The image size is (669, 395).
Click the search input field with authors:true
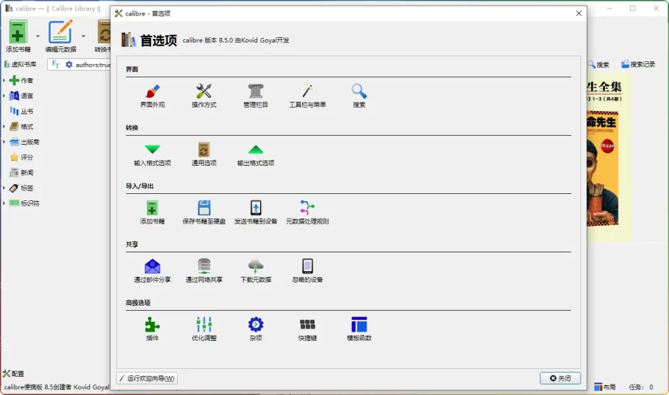(x=93, y=65)
